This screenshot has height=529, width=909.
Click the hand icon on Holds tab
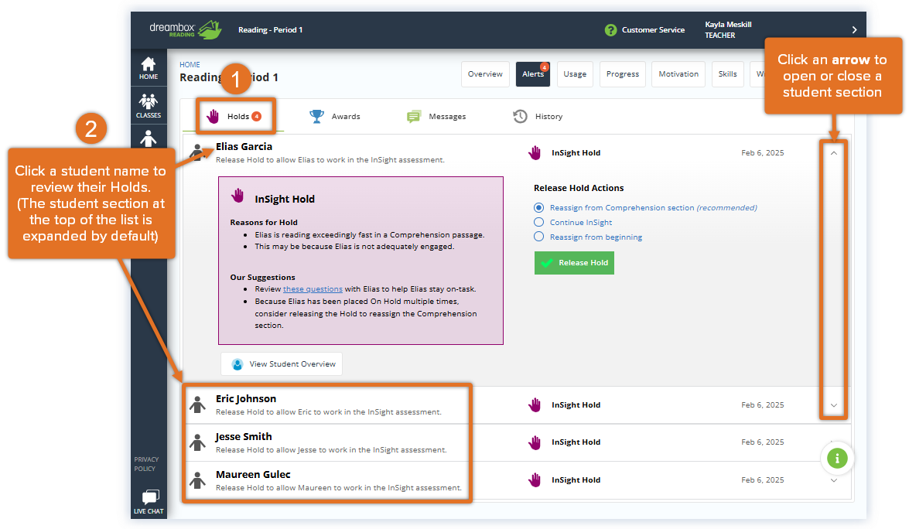click(213, 117)
